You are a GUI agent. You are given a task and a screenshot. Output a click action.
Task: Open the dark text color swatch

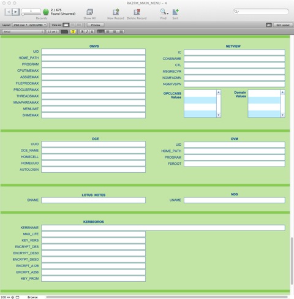[64, 32]
